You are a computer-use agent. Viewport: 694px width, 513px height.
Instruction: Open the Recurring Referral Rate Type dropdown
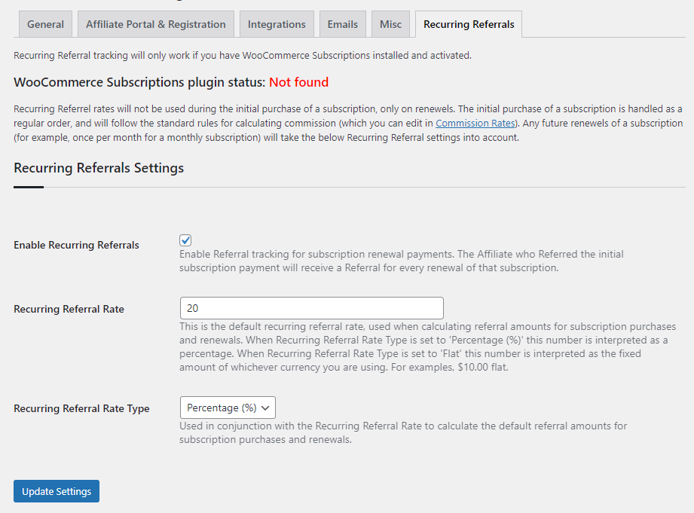point(227,407)
